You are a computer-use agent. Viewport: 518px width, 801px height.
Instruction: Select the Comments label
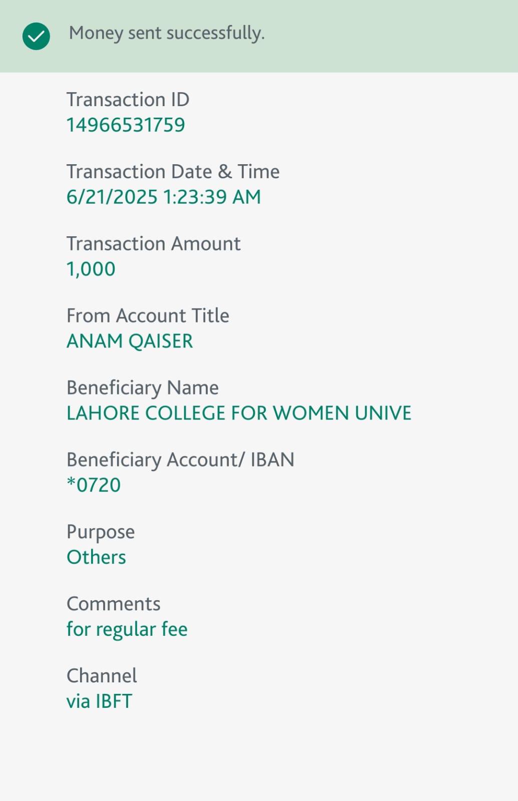point(114,604)
